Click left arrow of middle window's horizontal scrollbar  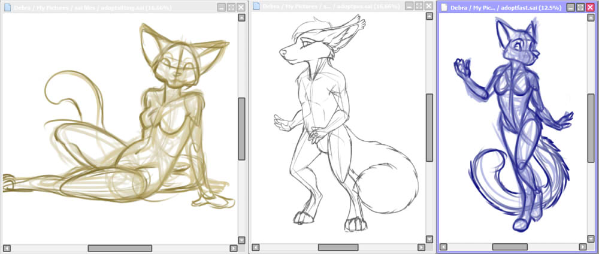(255, 247)
